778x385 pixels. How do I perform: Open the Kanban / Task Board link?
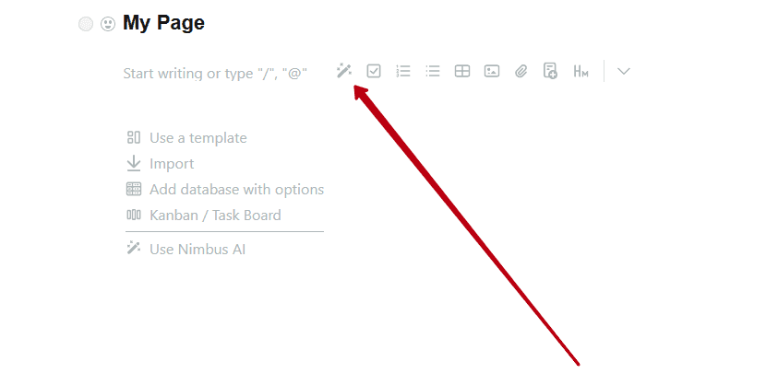[x=215, y=215]
